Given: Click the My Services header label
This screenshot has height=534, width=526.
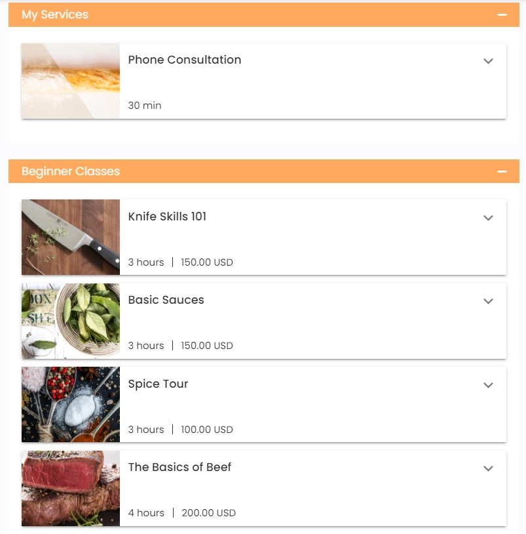Looking at the screenshot, I should click(x=55, y=14).
